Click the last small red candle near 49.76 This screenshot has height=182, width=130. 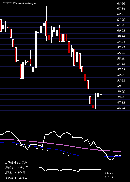tap(101, 94)
